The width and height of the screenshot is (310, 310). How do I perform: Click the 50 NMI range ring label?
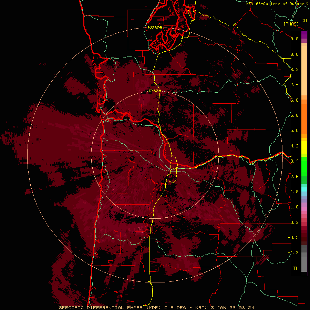point(155,91)
